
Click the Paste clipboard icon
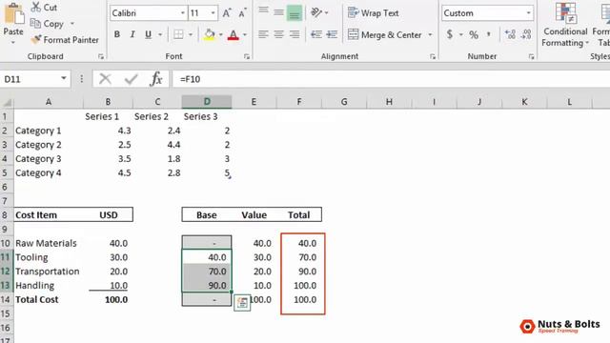click(x=13, y=14)
